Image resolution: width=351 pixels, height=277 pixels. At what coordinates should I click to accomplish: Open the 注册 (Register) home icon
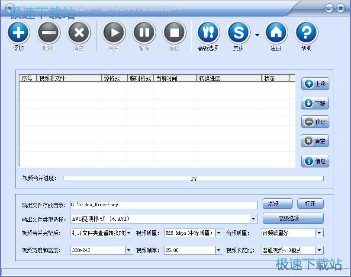pyautogui.click(x=276, y=33)
